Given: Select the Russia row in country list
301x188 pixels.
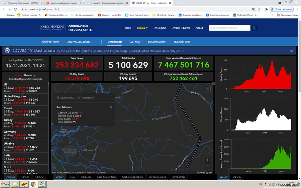Looking at the screenshot, I should (x=25, y=111).
